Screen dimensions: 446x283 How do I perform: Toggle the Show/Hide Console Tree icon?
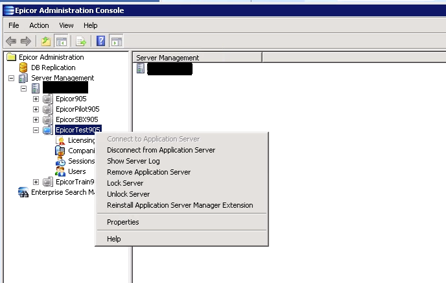tap(61, 42)
